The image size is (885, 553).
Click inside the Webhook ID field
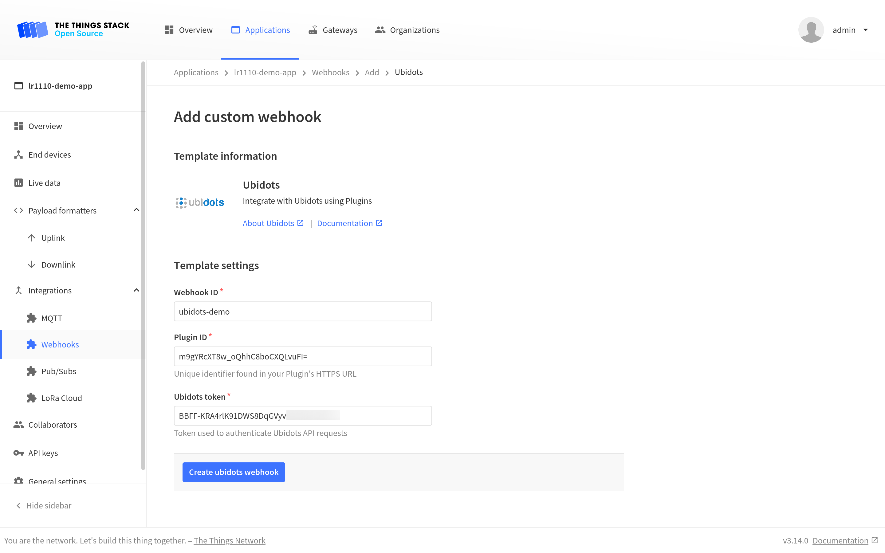tap(302, 311)
